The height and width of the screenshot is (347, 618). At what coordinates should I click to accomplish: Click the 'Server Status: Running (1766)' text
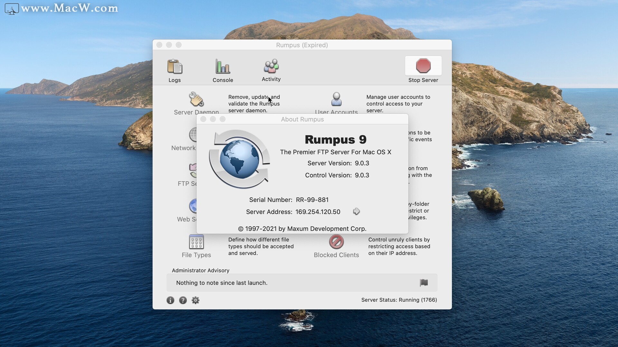click(399, 300)
